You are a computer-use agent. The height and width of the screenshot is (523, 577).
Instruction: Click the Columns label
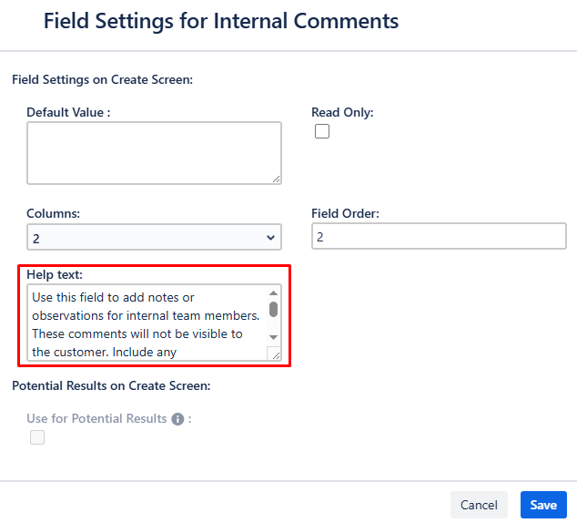tap(54, 213)
